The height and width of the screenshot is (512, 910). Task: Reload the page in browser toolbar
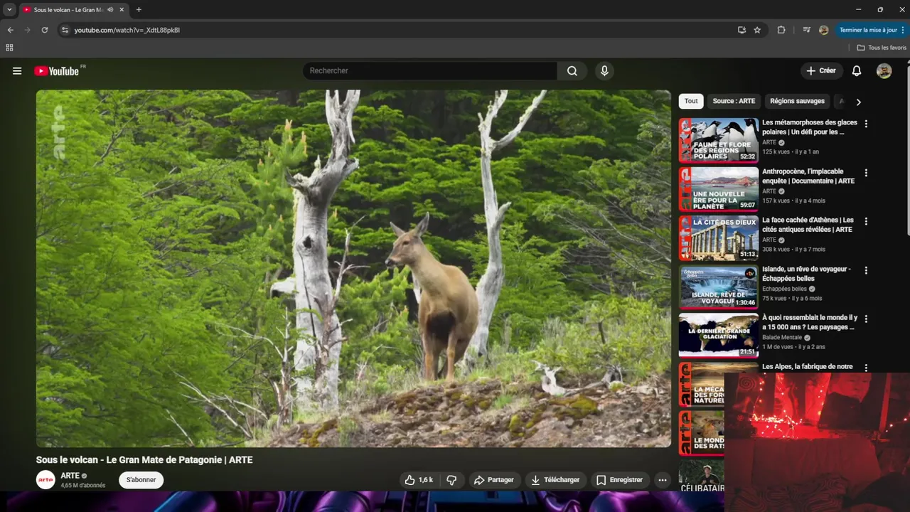point(45,30)
